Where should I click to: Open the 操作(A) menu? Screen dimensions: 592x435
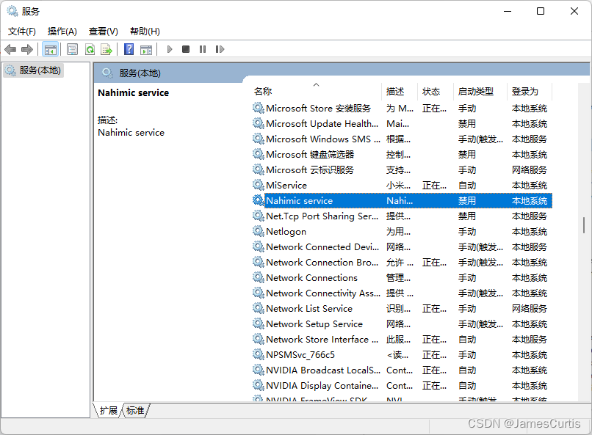[62, 32]
